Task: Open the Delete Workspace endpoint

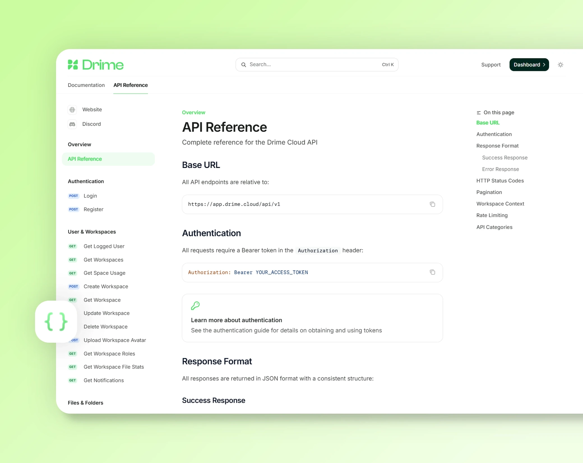Action: point(106,326)
